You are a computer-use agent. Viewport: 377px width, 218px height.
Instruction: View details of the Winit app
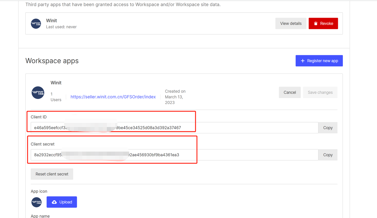click(291, 24)
